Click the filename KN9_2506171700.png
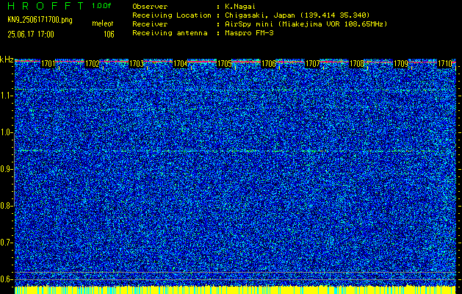 click(x=40, y=20)
